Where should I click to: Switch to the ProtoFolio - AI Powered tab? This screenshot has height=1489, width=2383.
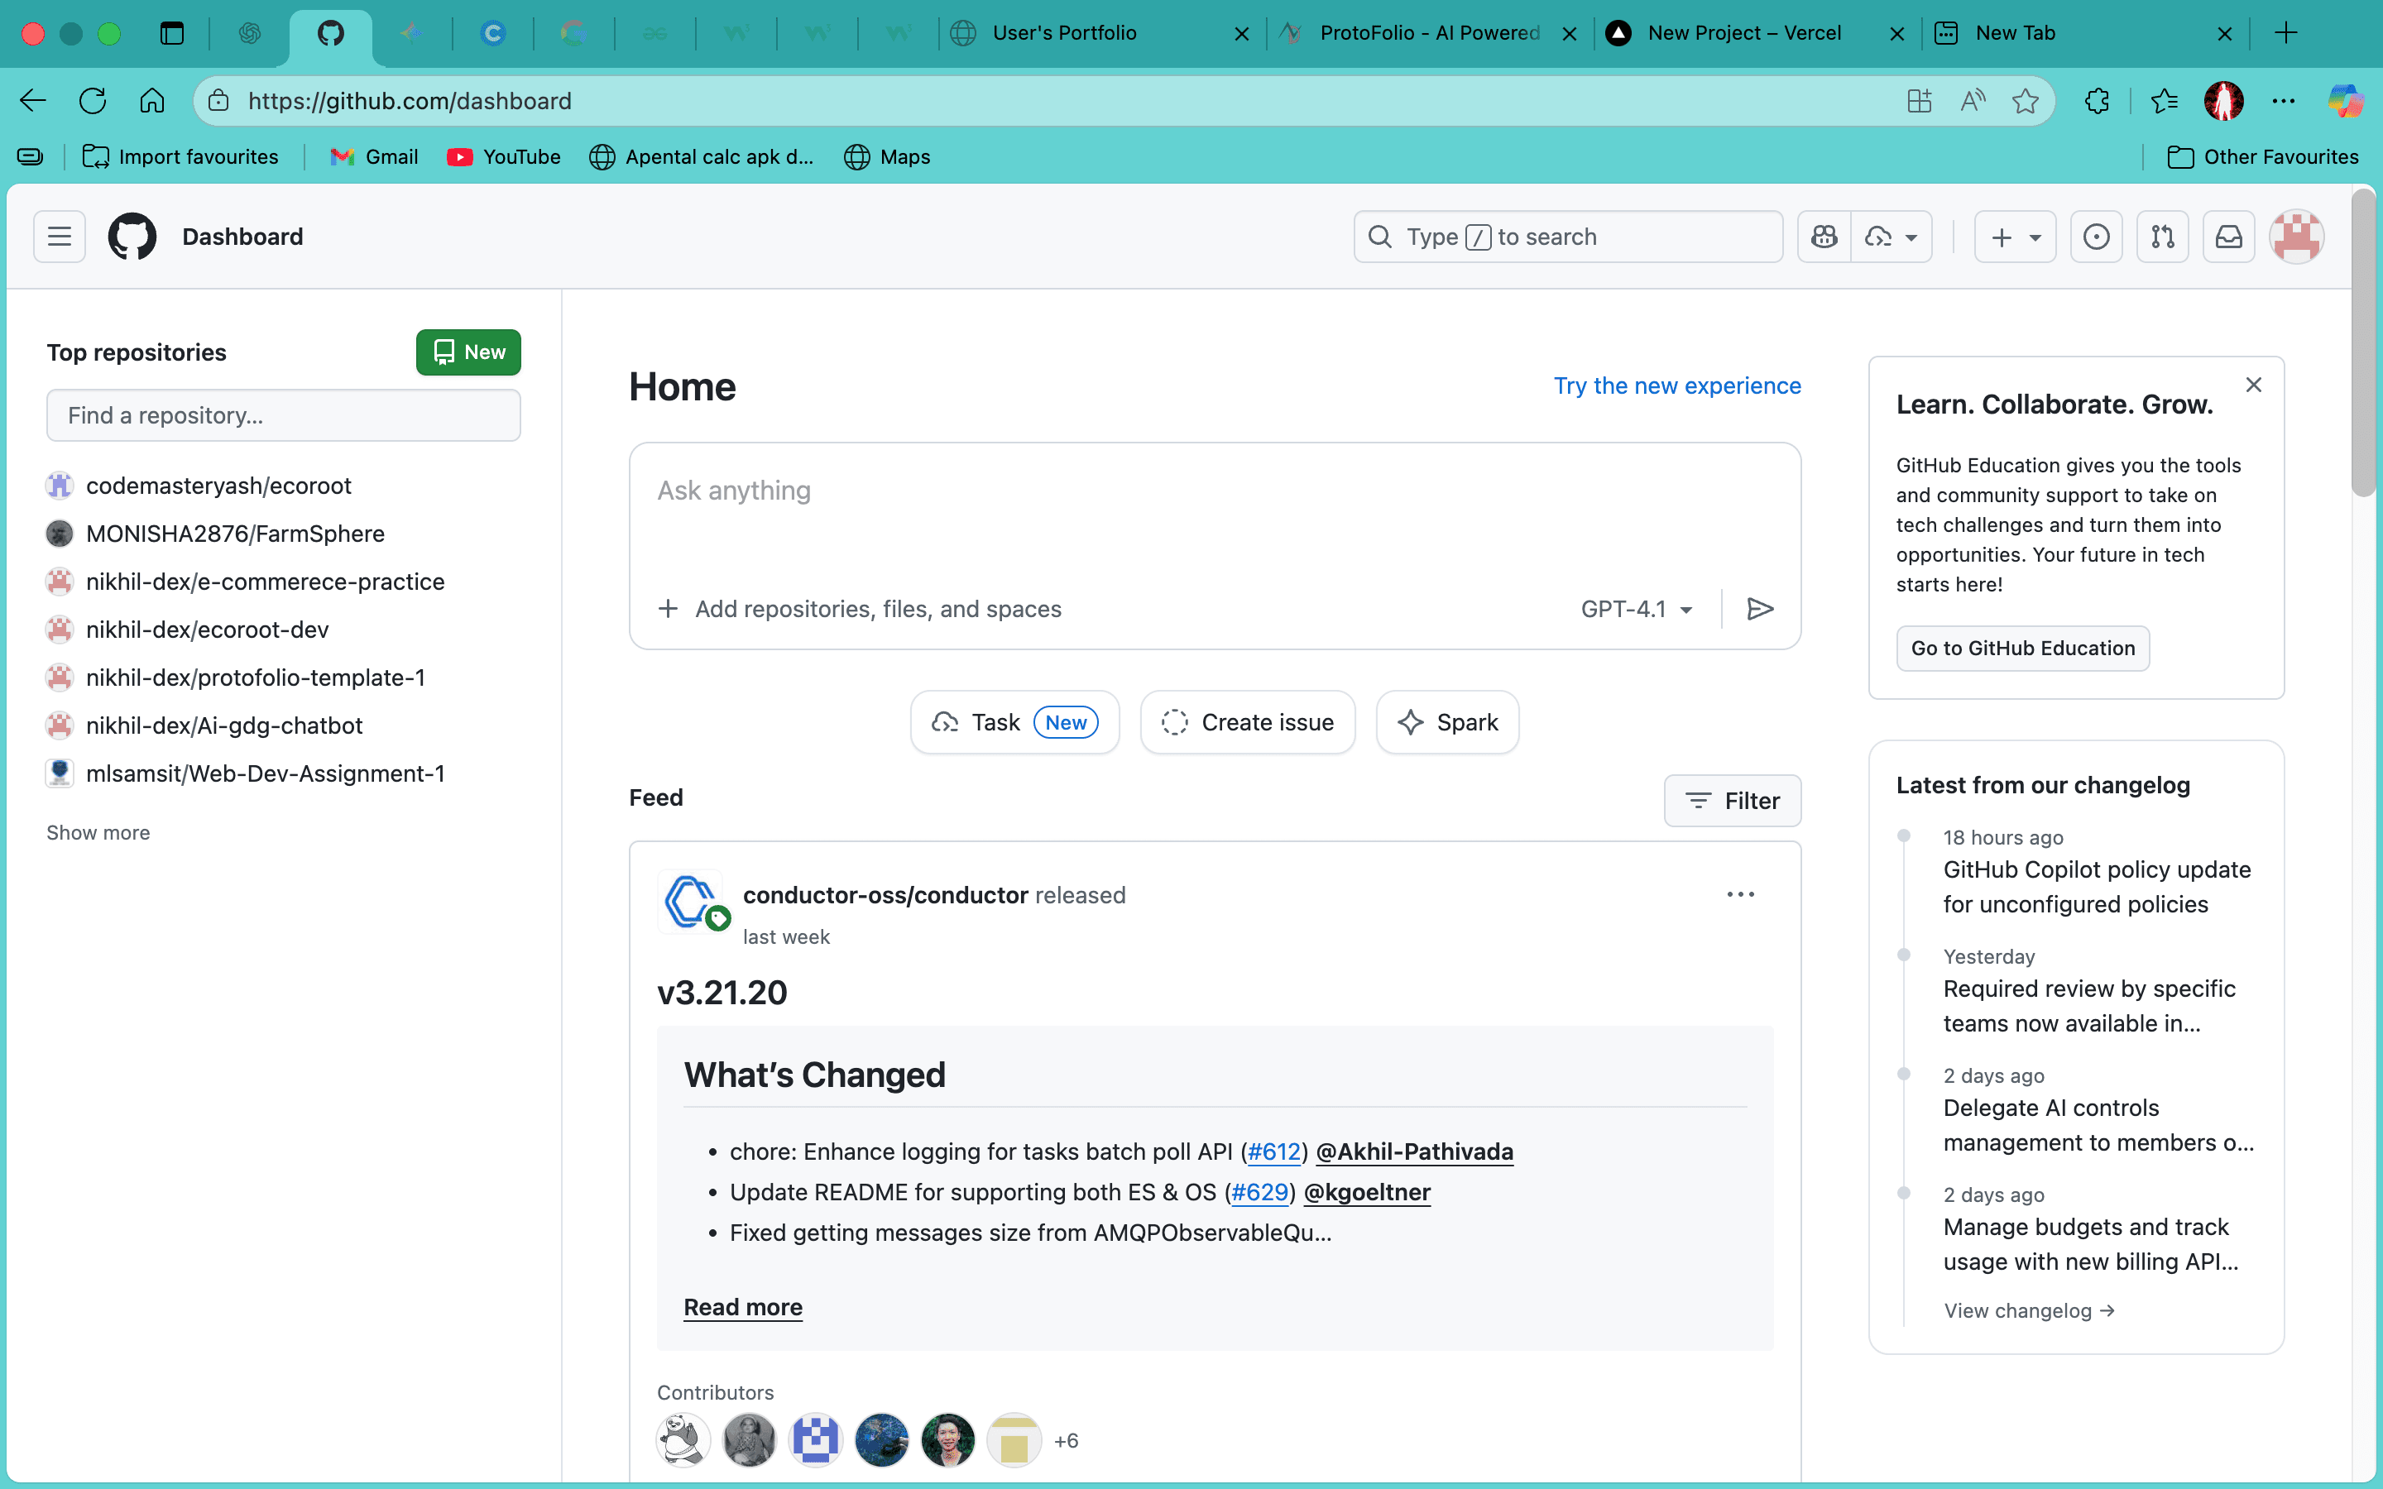[1429, 32]
